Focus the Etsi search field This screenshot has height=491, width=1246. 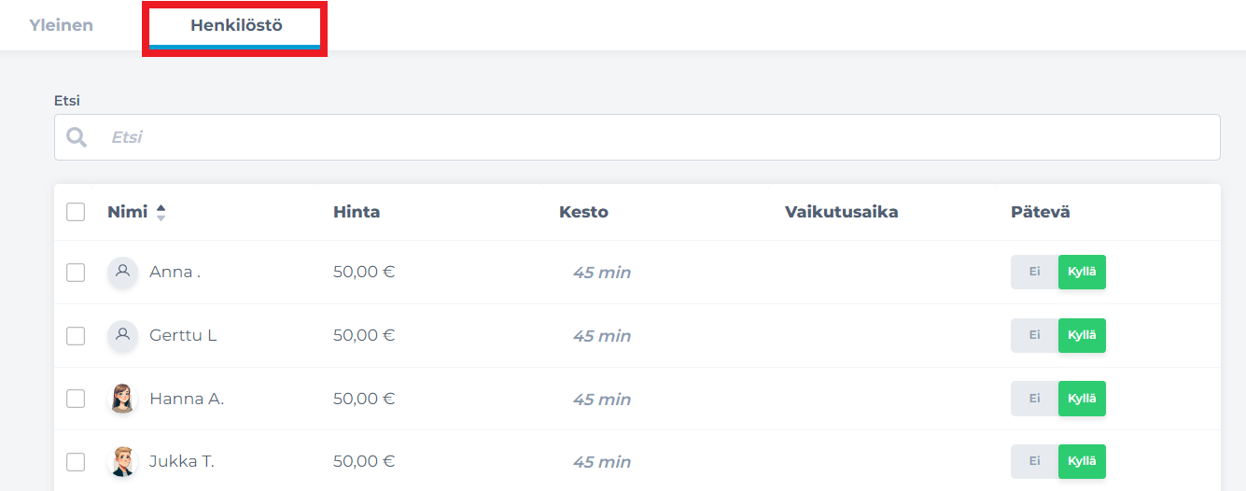pyautogui.click(x=637, y=137)
